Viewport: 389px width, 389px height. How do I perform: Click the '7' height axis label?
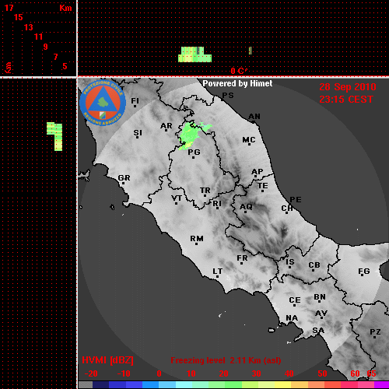point(55,57)
